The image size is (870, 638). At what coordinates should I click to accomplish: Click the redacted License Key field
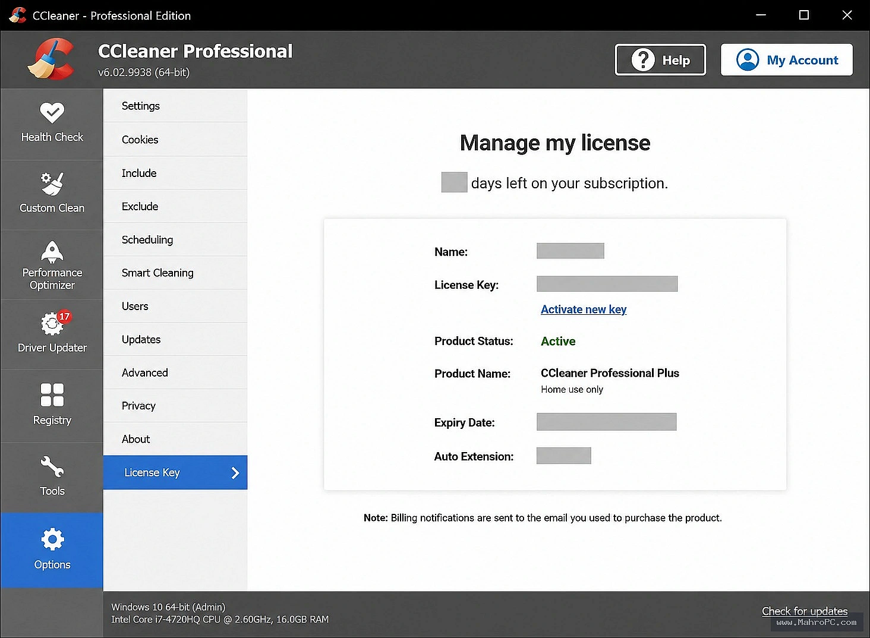coord(607,284)
